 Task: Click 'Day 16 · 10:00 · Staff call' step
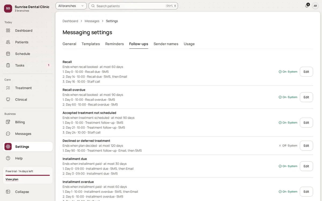tap(81, 81)
